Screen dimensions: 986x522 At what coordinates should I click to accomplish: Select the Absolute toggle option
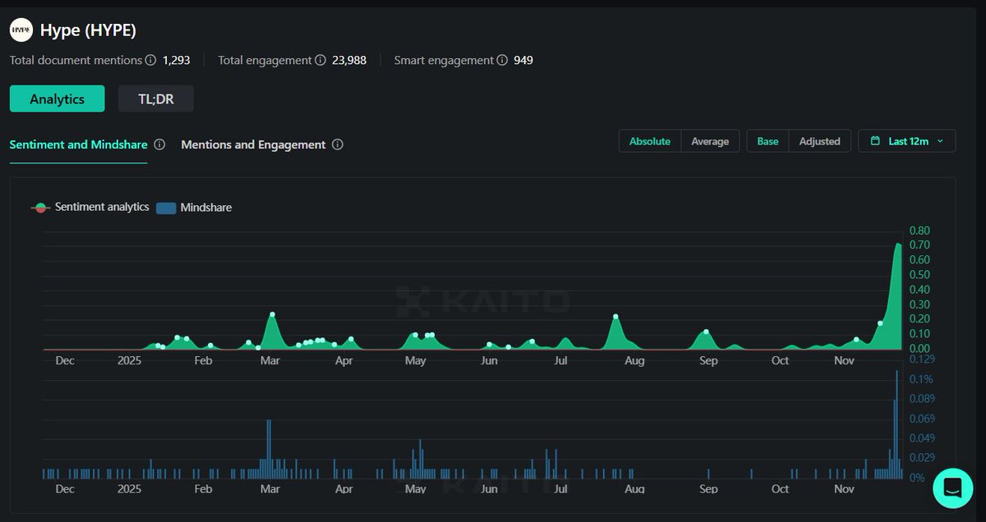(x=650, y=141)
